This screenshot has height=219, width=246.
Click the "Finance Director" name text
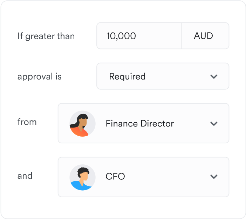coord(139,123)
